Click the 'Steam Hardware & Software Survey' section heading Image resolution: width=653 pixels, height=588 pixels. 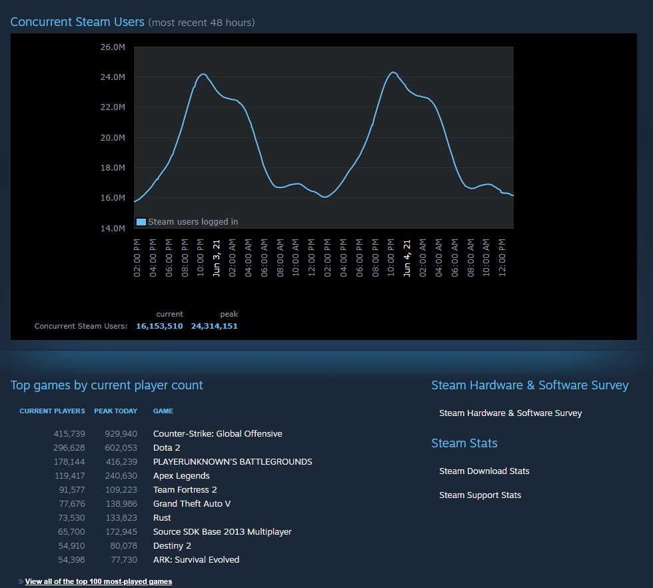point(530,385)
